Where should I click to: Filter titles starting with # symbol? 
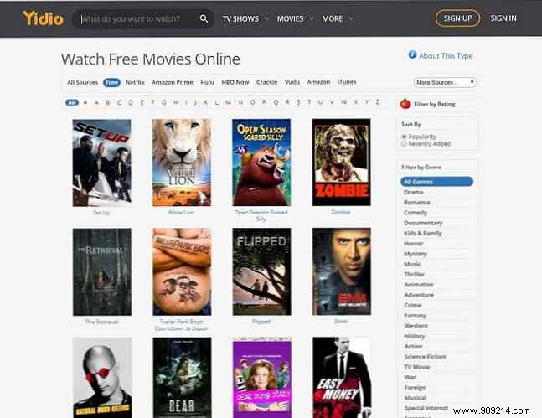85,102
